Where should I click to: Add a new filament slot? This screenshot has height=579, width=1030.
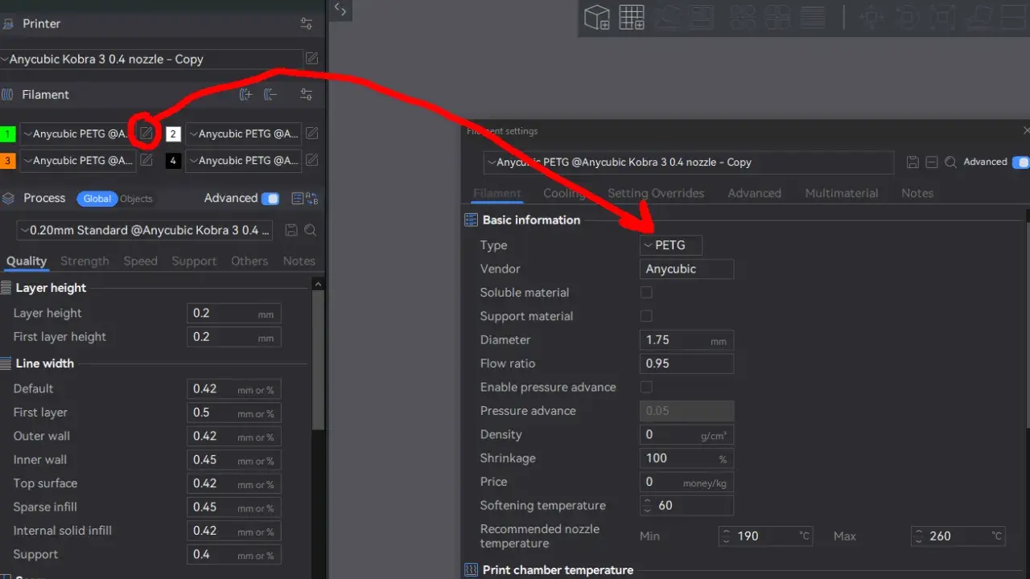(x=246, y=95)
